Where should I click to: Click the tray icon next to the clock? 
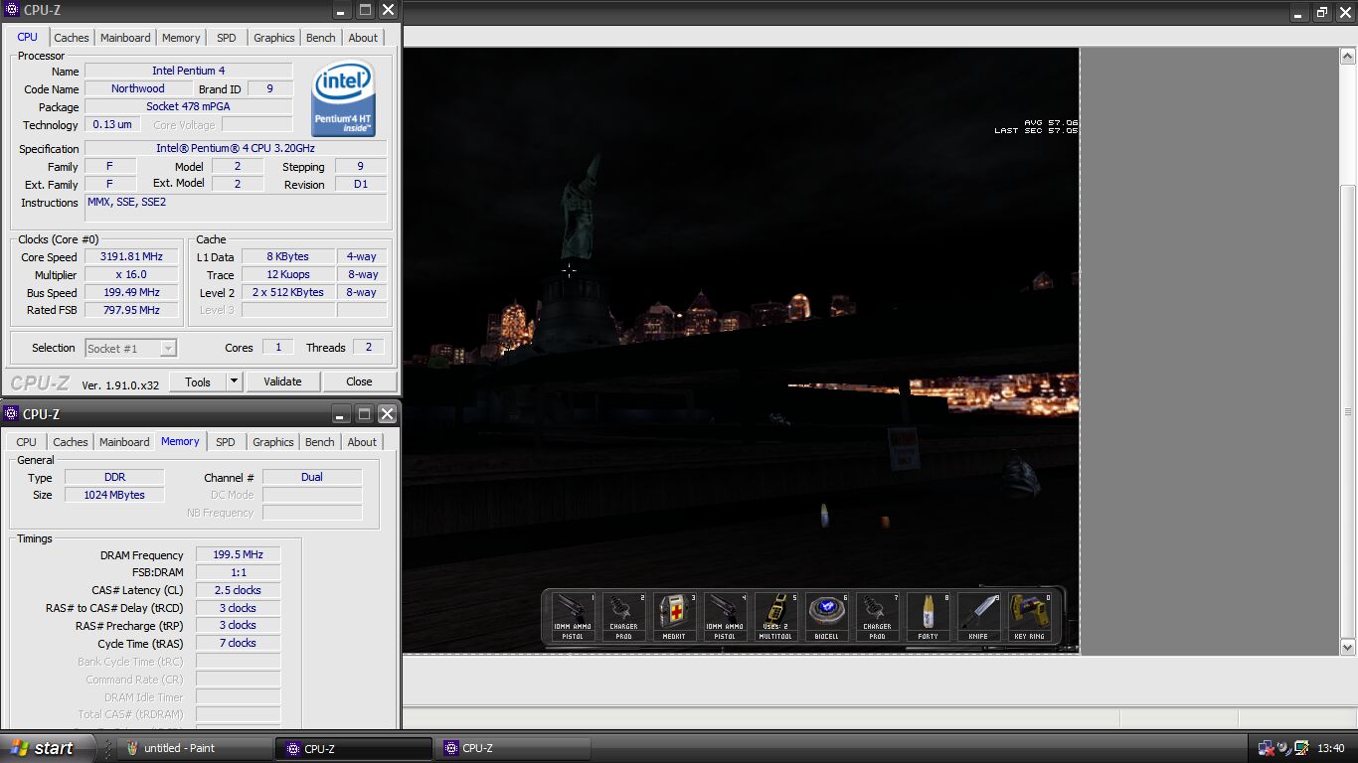[1300, 748]
